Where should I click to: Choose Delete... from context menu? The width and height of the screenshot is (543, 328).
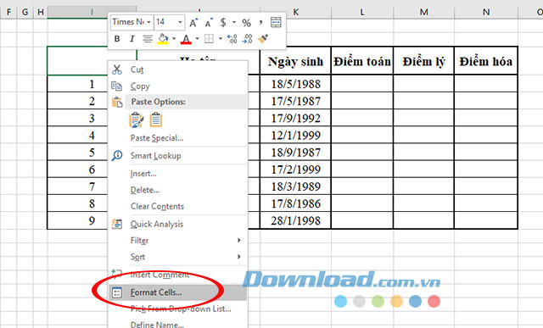[x=178, y=190]
